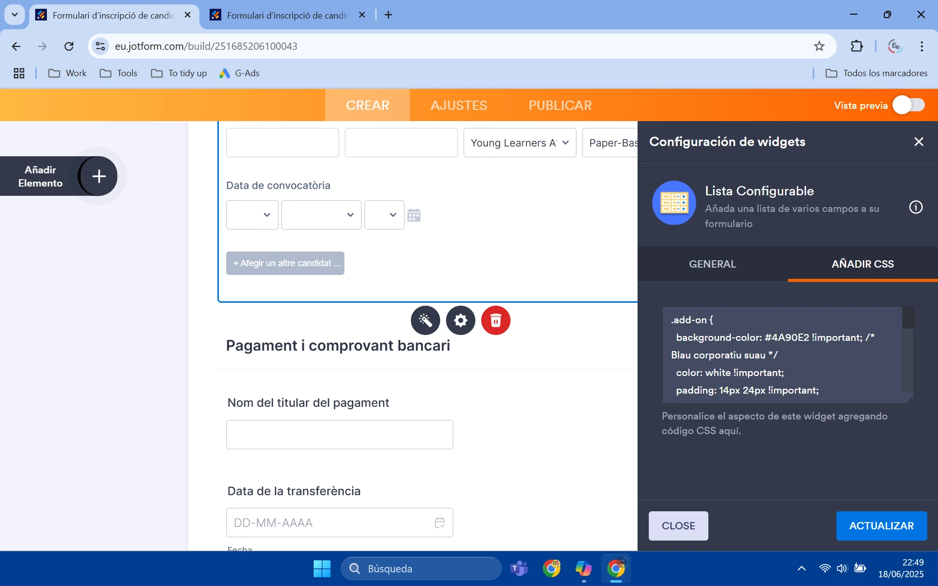This screenshot has height=586, width=938.
Task: Click Afegir un altre candidat
Action: [x=285, y=263]
